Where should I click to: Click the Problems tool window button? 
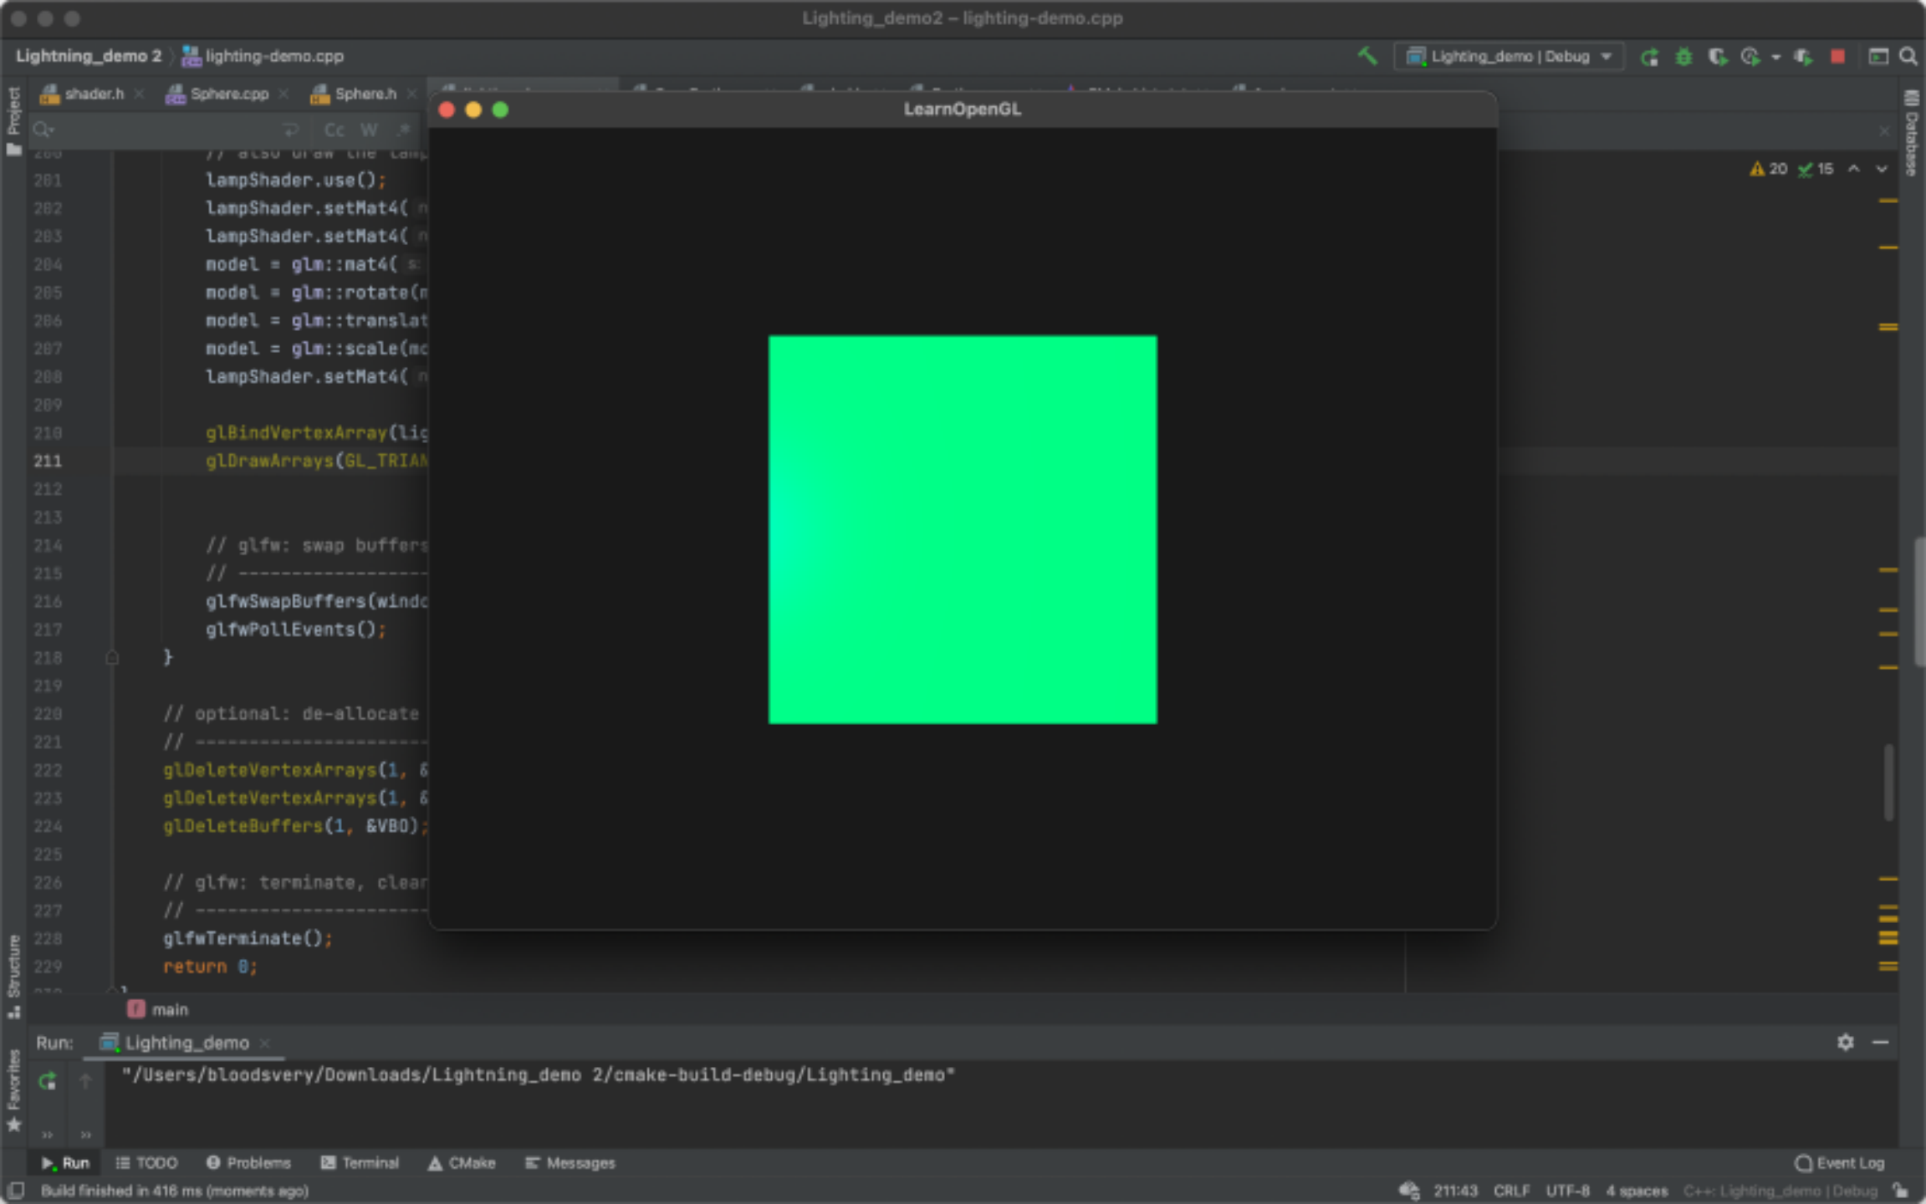click(x=248, y=1162)
